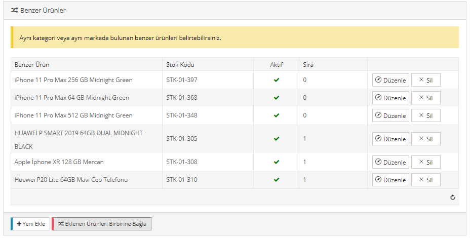Image resolution: width=470 pixels, height=238 pixels.
Task: Click Sil for Huawei P20 Lite row
Action: click(425, 180)
